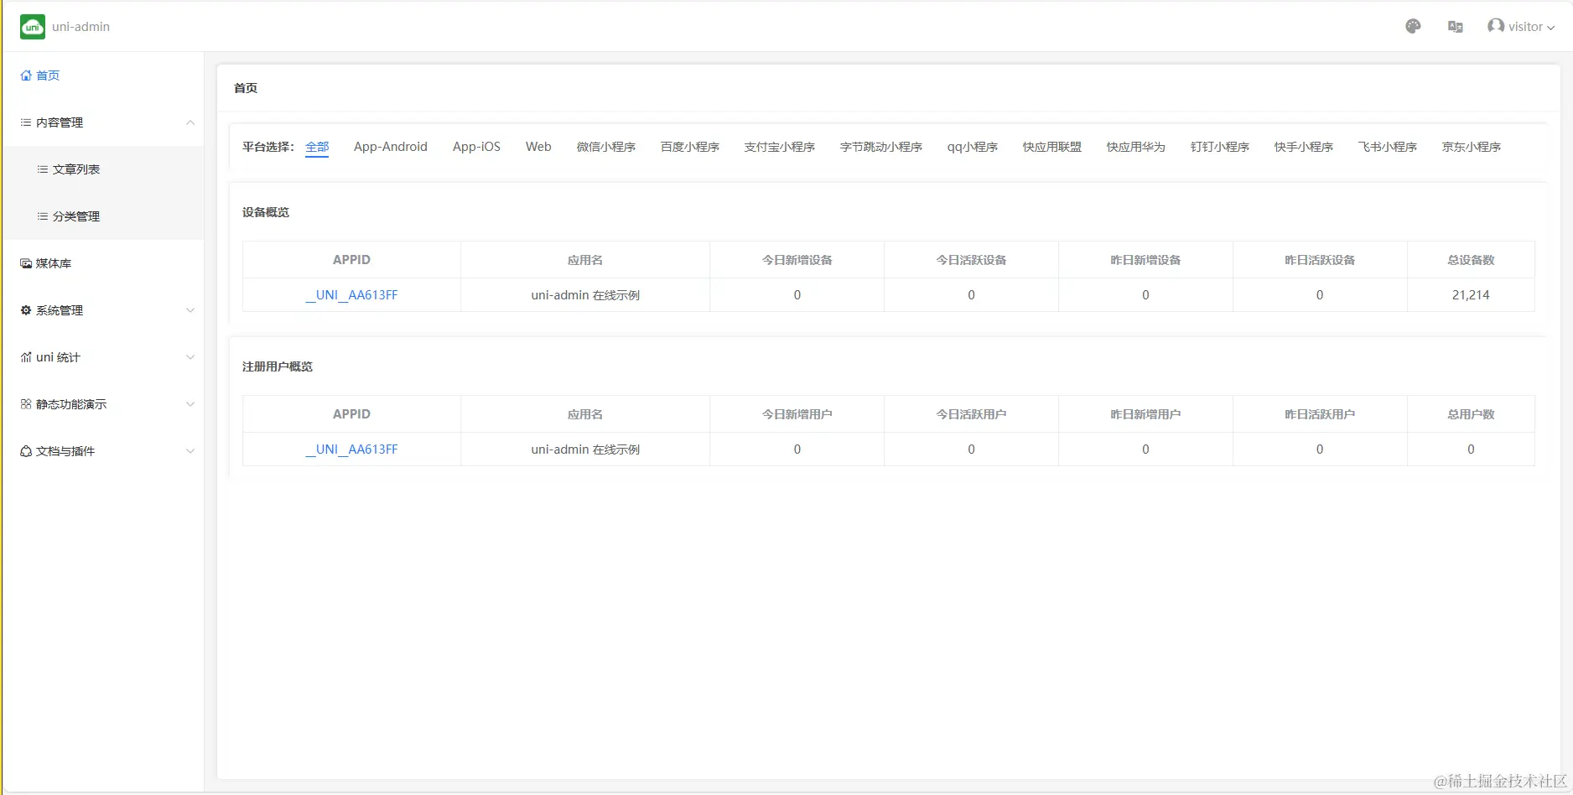This screenshot has width=1573, height=795.
Task: Click the 设备概览 section heading
Action: point(266,212)
